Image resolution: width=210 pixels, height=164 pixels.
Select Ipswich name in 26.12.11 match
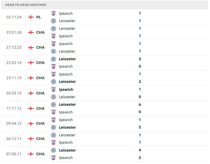(x=66, y=143)
